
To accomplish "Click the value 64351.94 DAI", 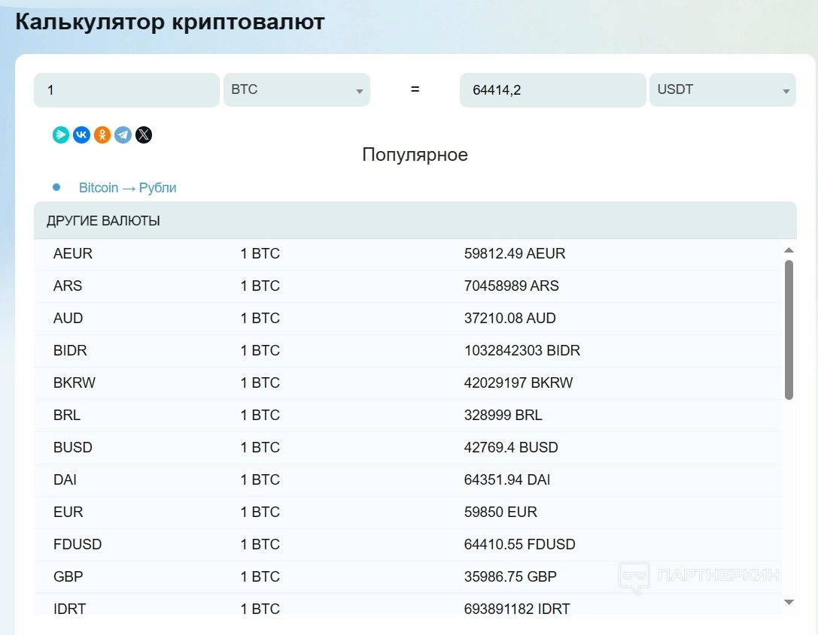I will click(x=507, y=479).
